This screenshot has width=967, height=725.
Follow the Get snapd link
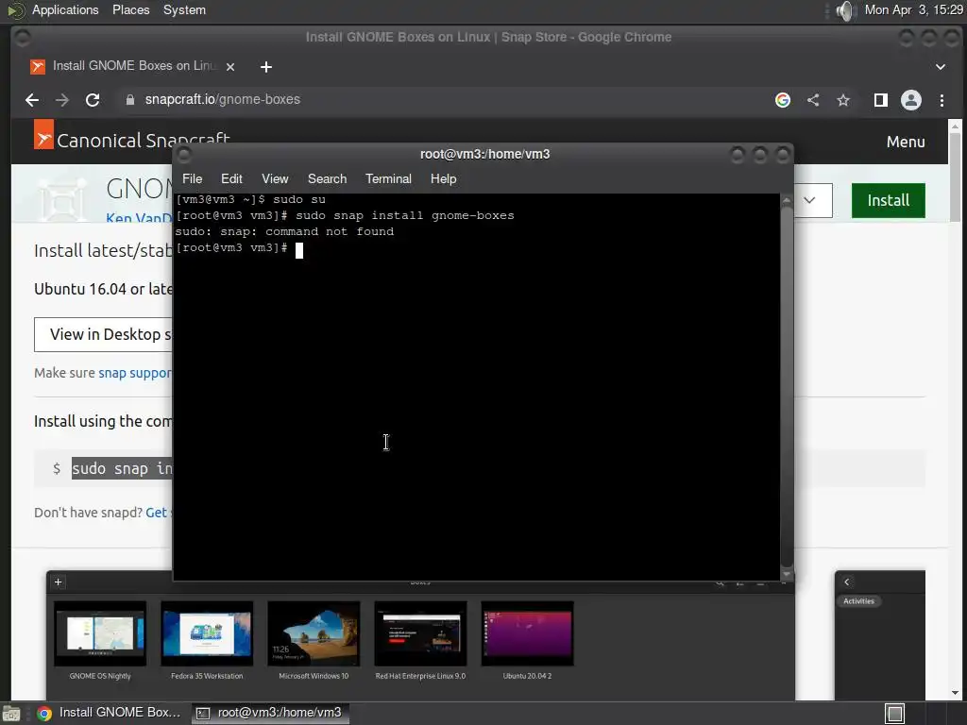coord(159,513)
